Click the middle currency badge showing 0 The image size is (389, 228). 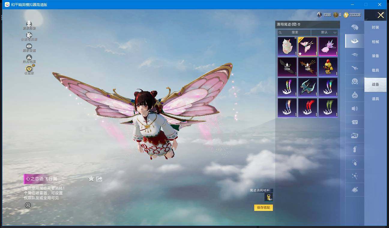click(x=336, y=15)
